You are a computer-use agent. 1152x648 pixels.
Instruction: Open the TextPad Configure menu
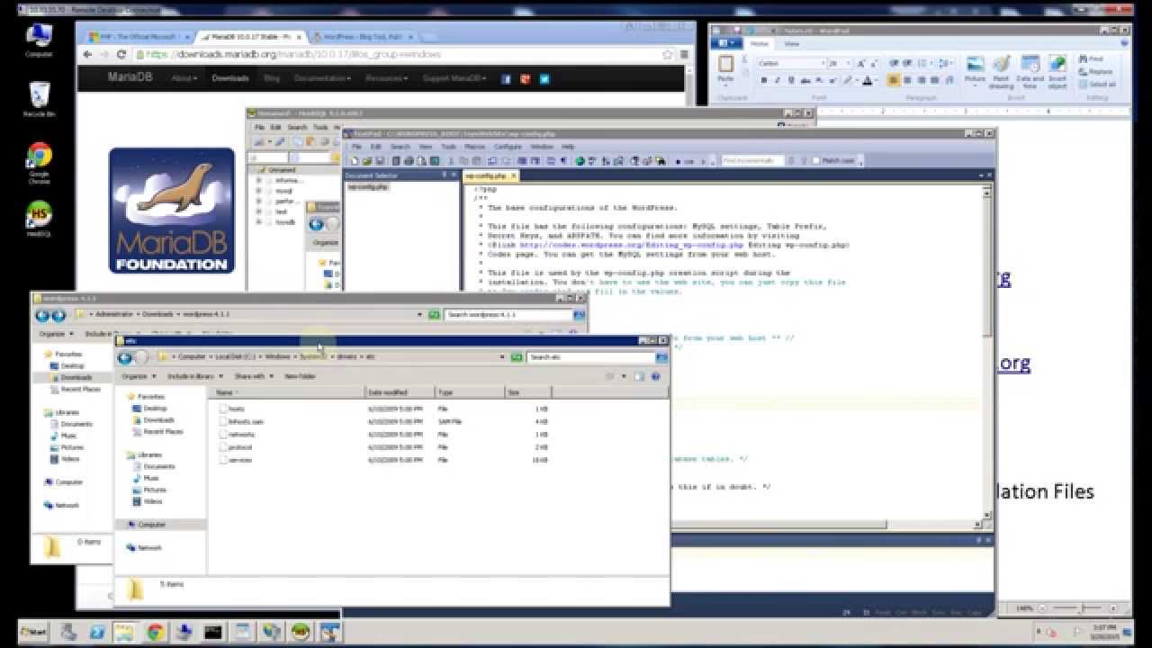[508, 147]
